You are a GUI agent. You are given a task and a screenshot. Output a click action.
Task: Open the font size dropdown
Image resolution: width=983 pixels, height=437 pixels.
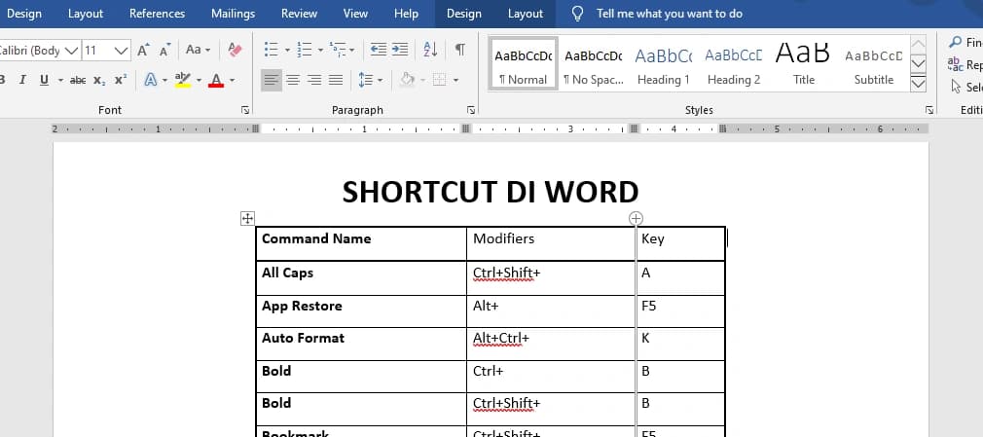click(122, 51)
